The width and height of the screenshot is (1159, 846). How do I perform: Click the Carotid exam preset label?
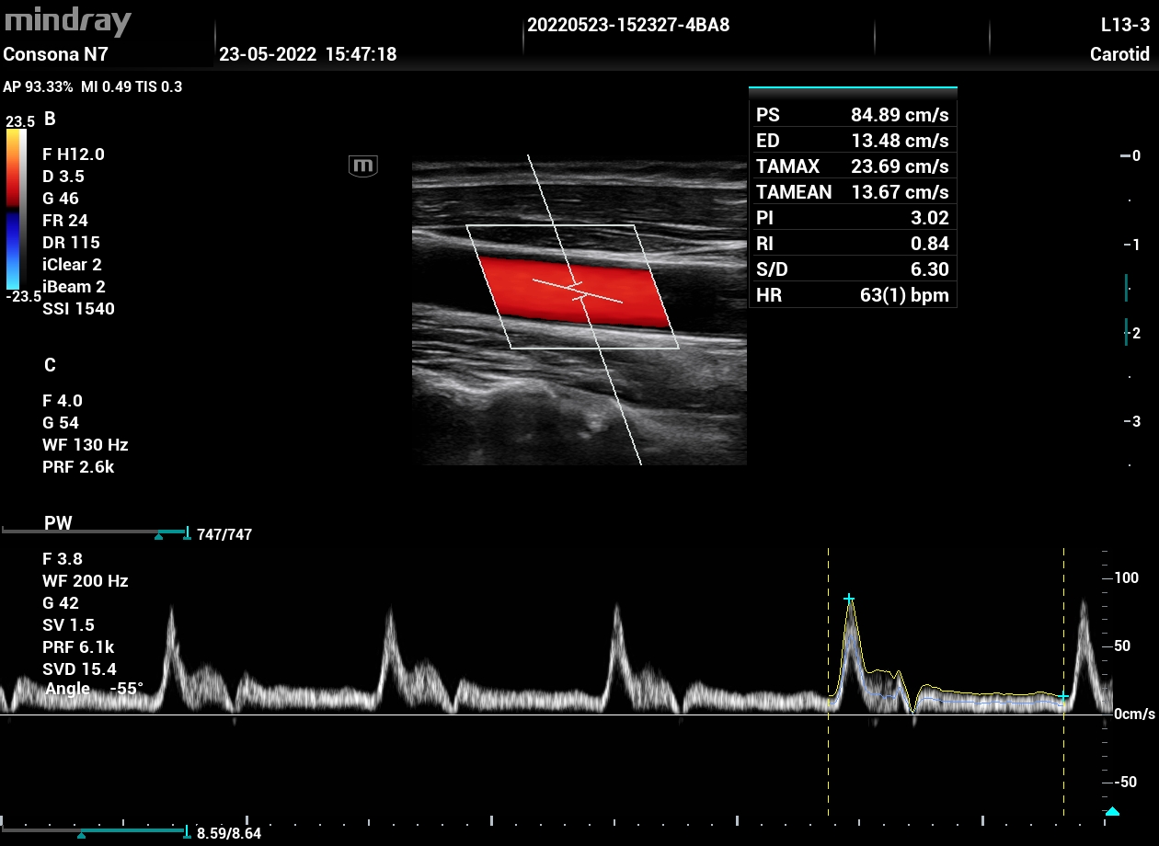pyautogui.click(x=1119, y=54)
